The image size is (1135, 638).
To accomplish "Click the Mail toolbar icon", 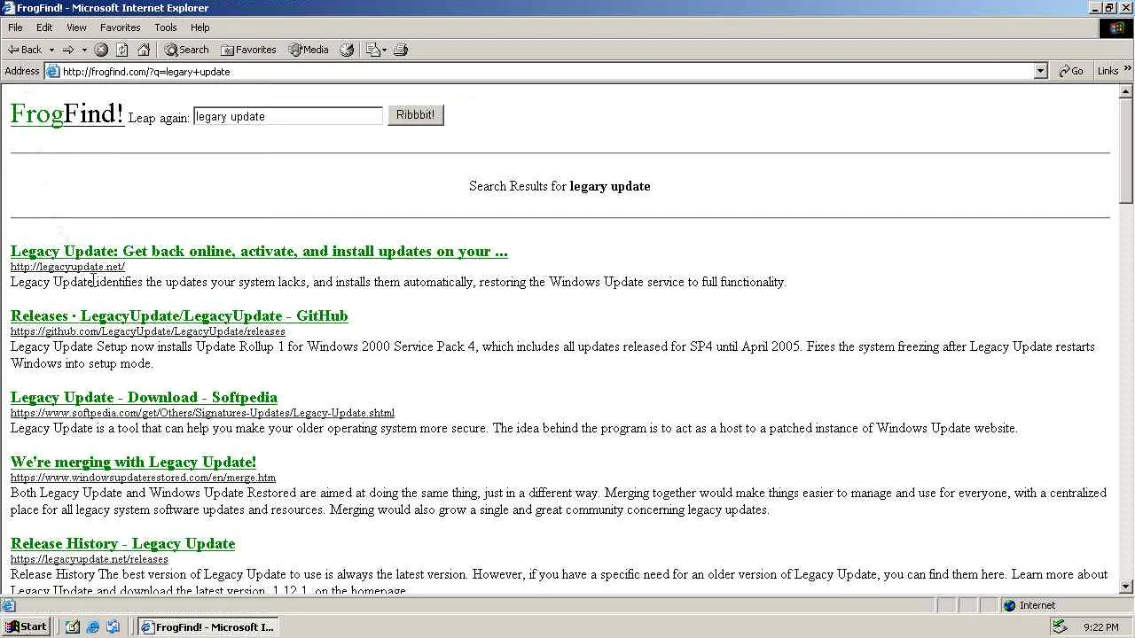I will [372, 50].
